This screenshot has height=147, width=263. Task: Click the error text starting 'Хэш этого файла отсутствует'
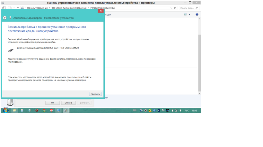51,60
